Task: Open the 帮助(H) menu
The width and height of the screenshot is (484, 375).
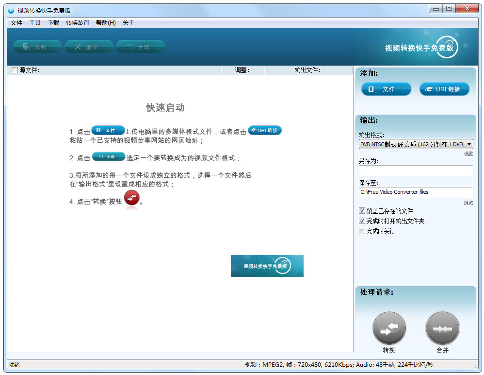Action: click(105, 22)
